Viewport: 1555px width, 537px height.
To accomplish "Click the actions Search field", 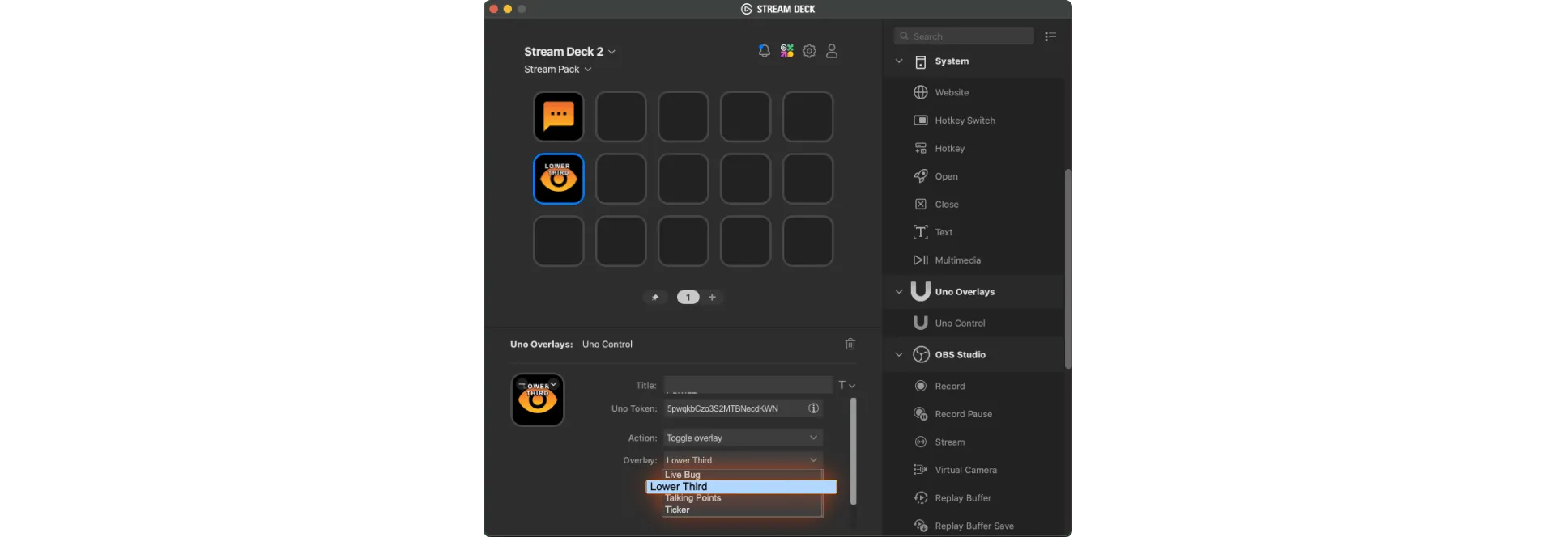I will click(964, 36).
